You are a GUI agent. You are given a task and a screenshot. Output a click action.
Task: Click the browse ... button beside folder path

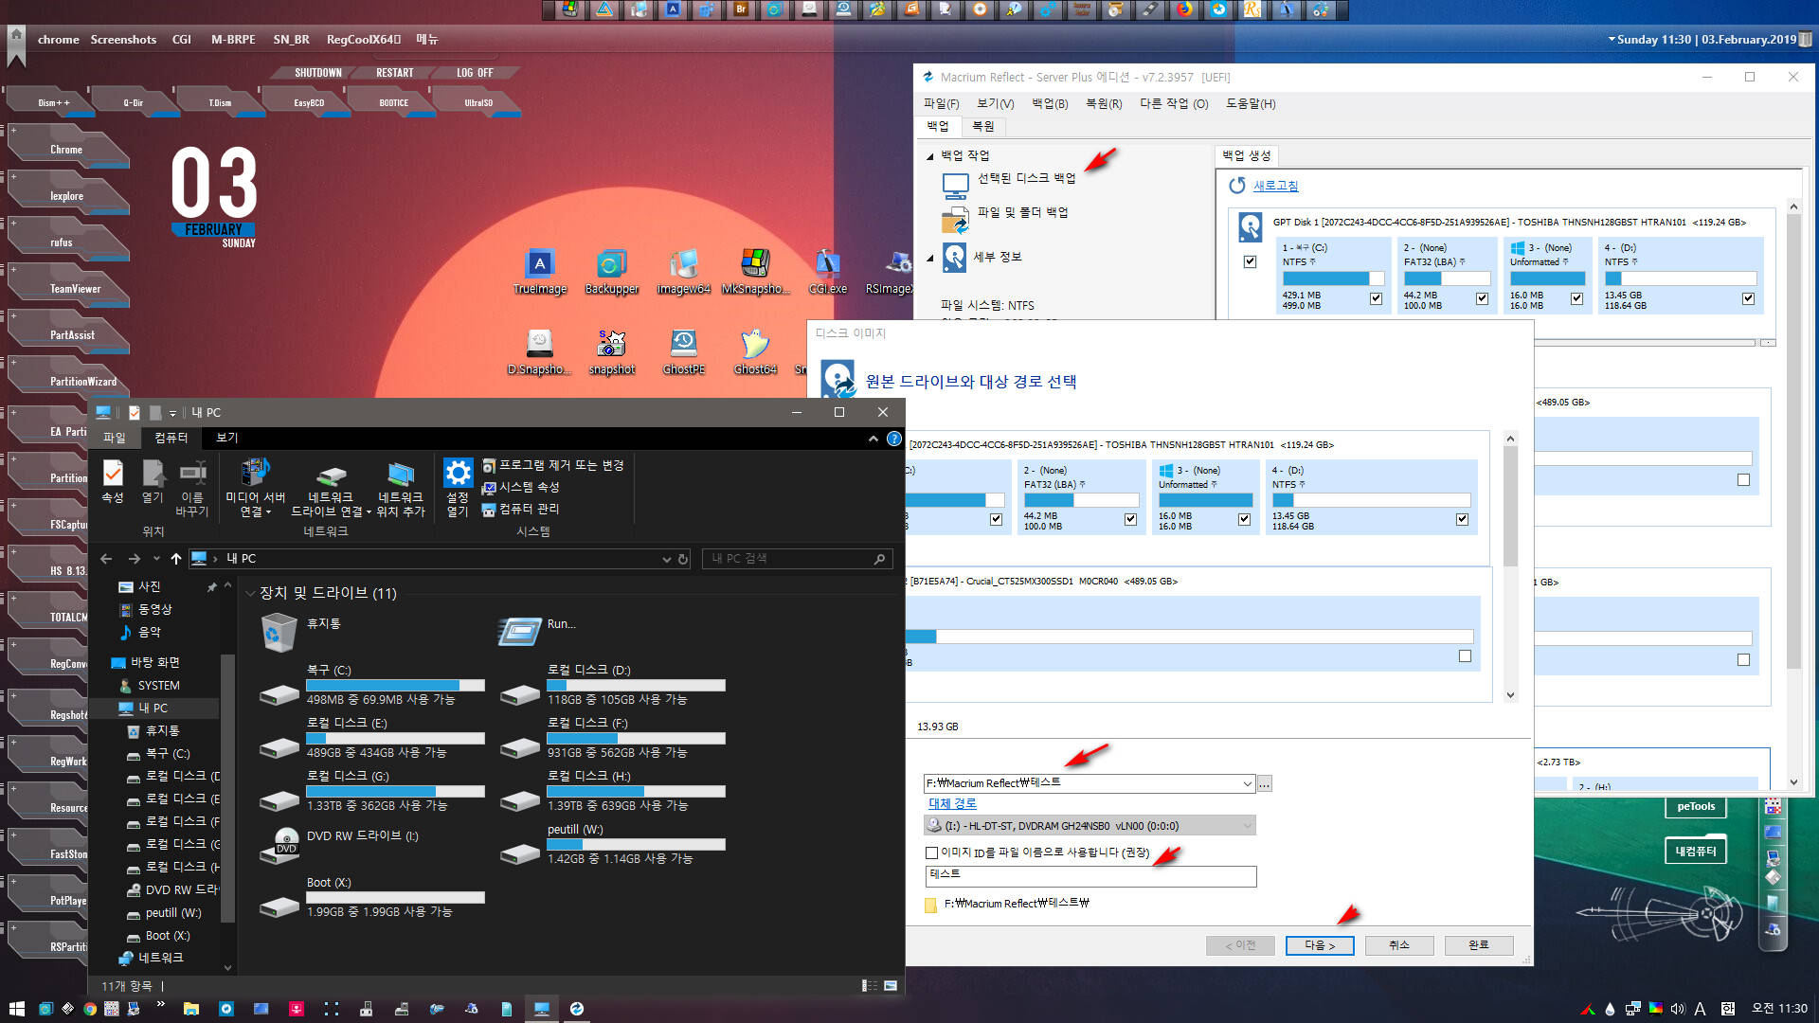[1265, 783]
